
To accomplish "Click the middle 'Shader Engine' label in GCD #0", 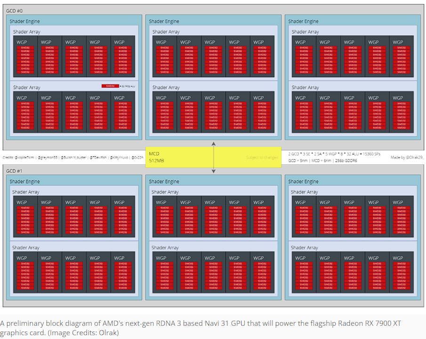I will (x=164, y=21).
